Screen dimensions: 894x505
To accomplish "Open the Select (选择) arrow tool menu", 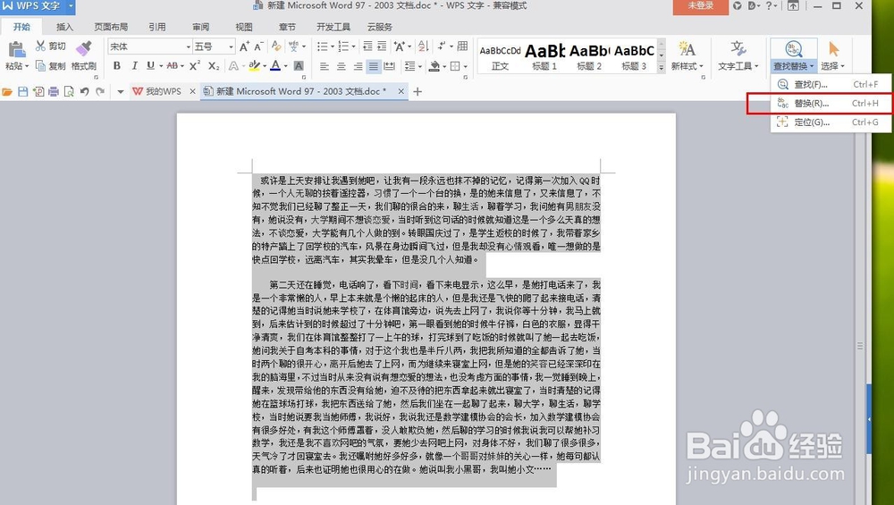I will tap(833, 55).
